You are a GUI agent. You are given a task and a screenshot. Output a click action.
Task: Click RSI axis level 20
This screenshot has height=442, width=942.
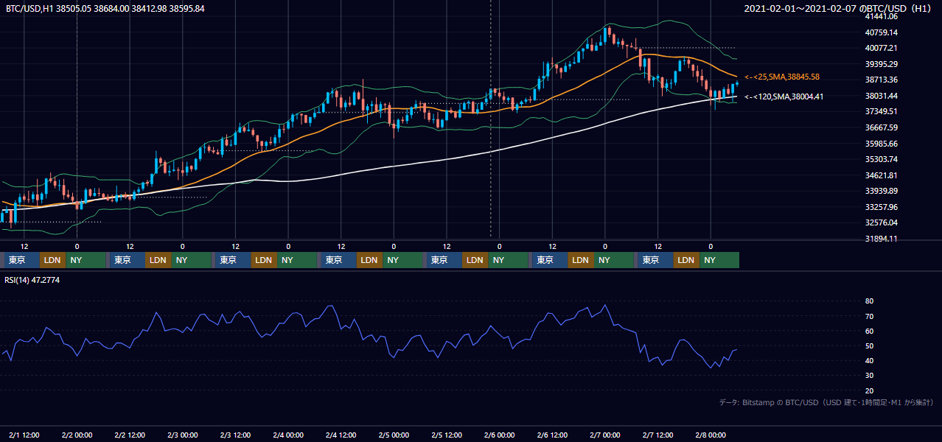[x=869, y=390]
